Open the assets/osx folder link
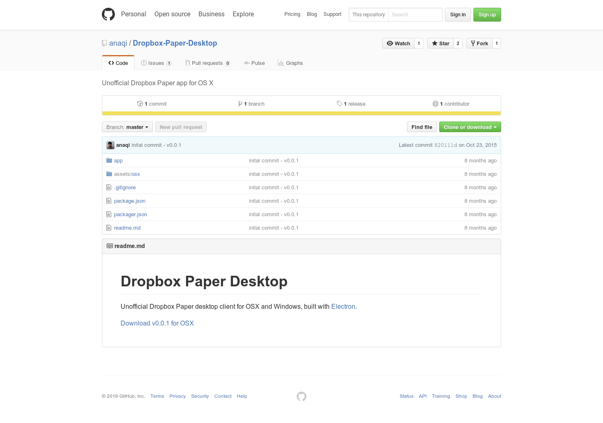The width and height of the screenshot is (603, 423). 127,174
